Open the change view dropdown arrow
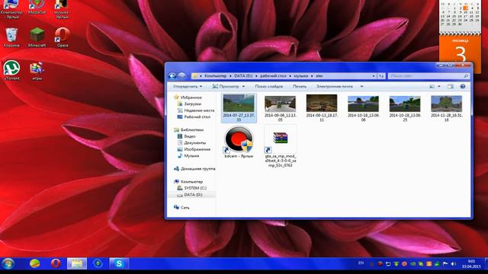The image size is (488, 274). [439, 86]
